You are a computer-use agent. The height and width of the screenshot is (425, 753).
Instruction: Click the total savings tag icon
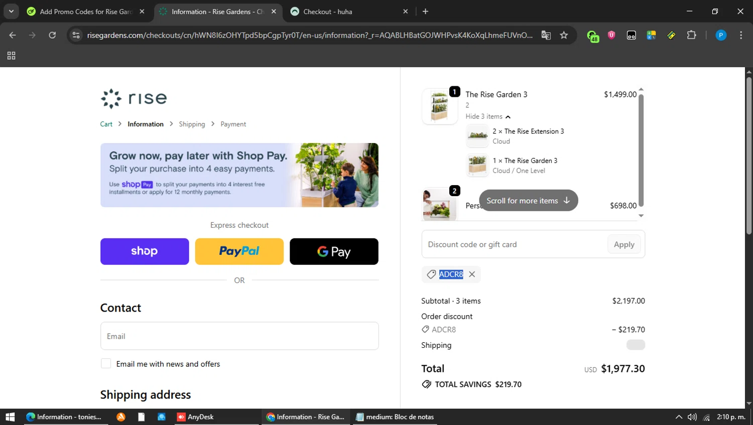[426, 384]
